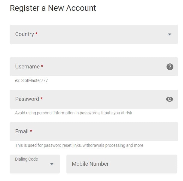
Task: Expand the Country dropdown arrow
Action: [x=169, y=35]
